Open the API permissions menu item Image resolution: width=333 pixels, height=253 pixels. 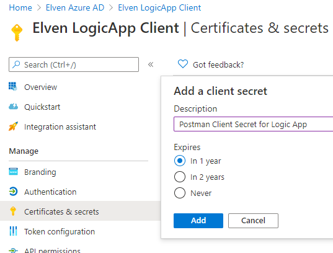click(52, 250)
